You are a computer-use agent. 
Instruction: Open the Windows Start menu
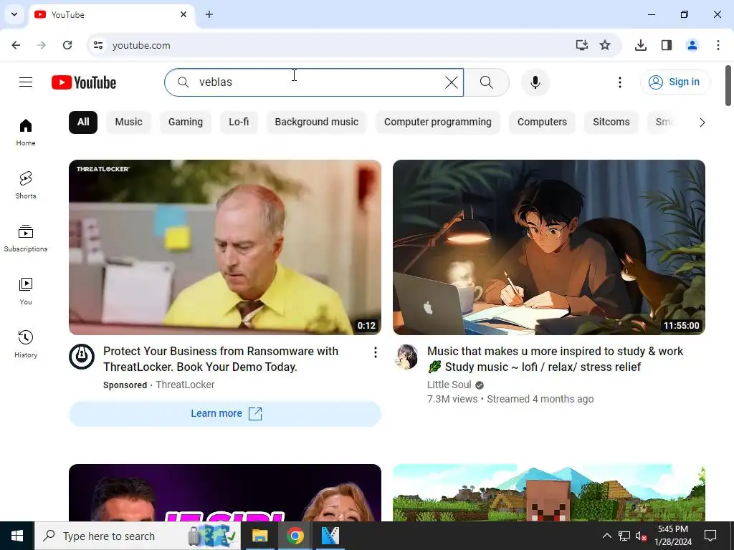[x=17, y=536]
